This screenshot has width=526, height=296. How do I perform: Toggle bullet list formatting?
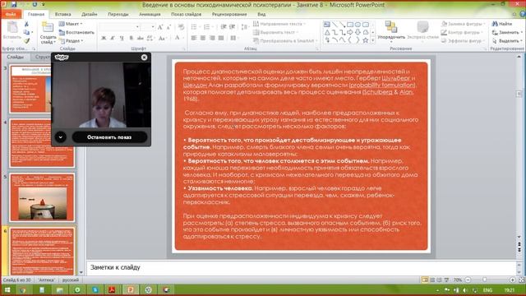tap(195, 27)
